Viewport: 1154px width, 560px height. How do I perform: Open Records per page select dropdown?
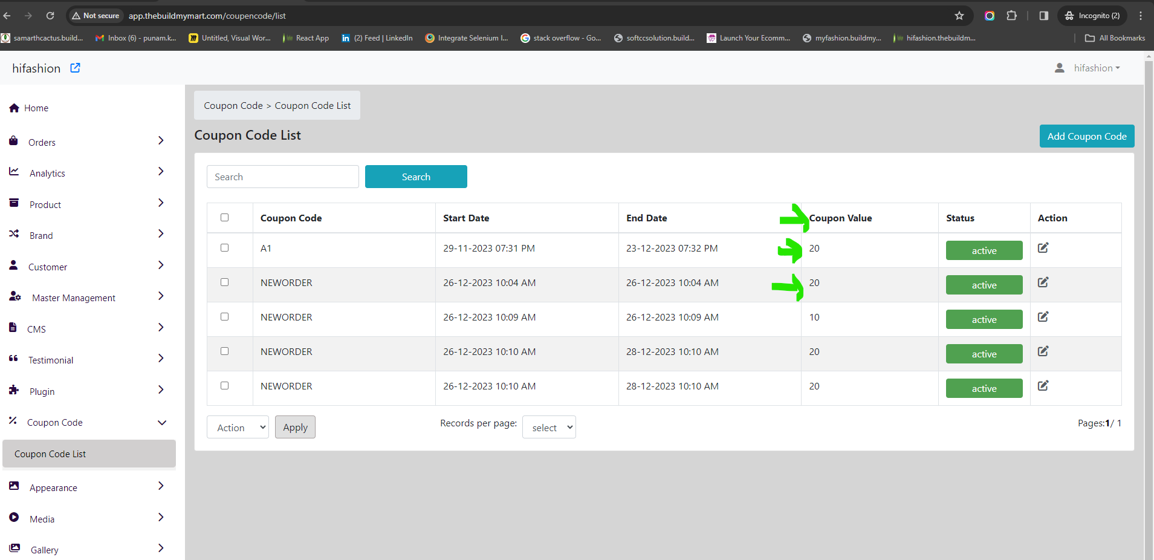click(549, 427)
